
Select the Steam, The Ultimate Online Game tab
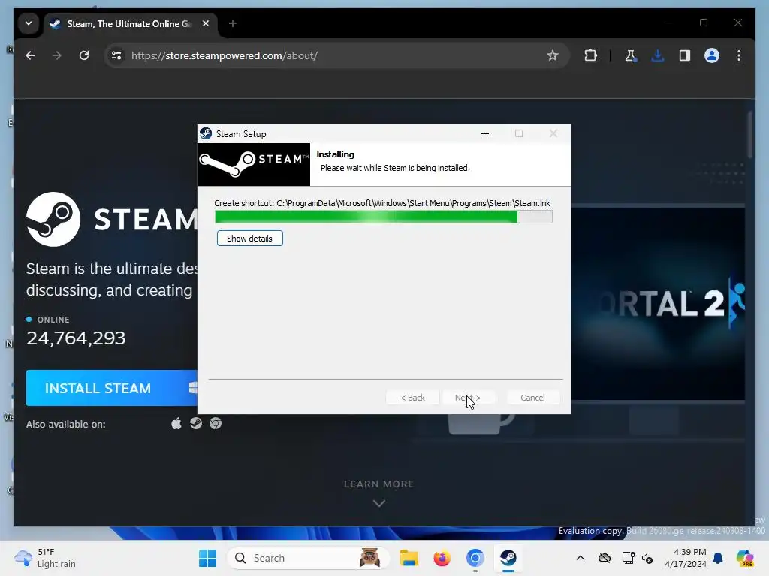130,23
